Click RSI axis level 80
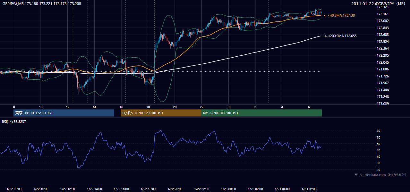Viewport: 410px width, 192px height. pyautogui.click(x=378, y=131)
